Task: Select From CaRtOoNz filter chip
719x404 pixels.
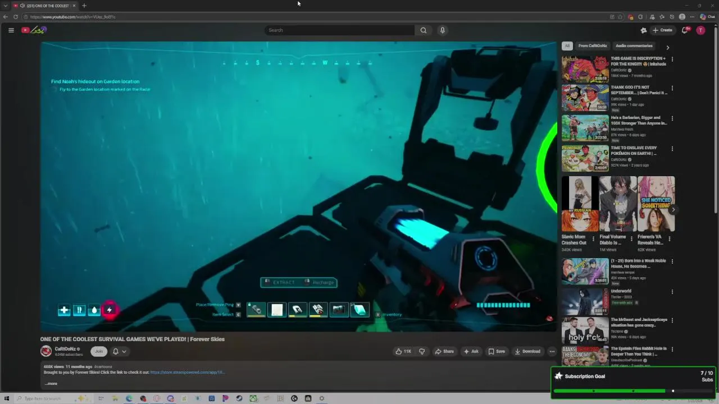Action: tap(593, 46)
